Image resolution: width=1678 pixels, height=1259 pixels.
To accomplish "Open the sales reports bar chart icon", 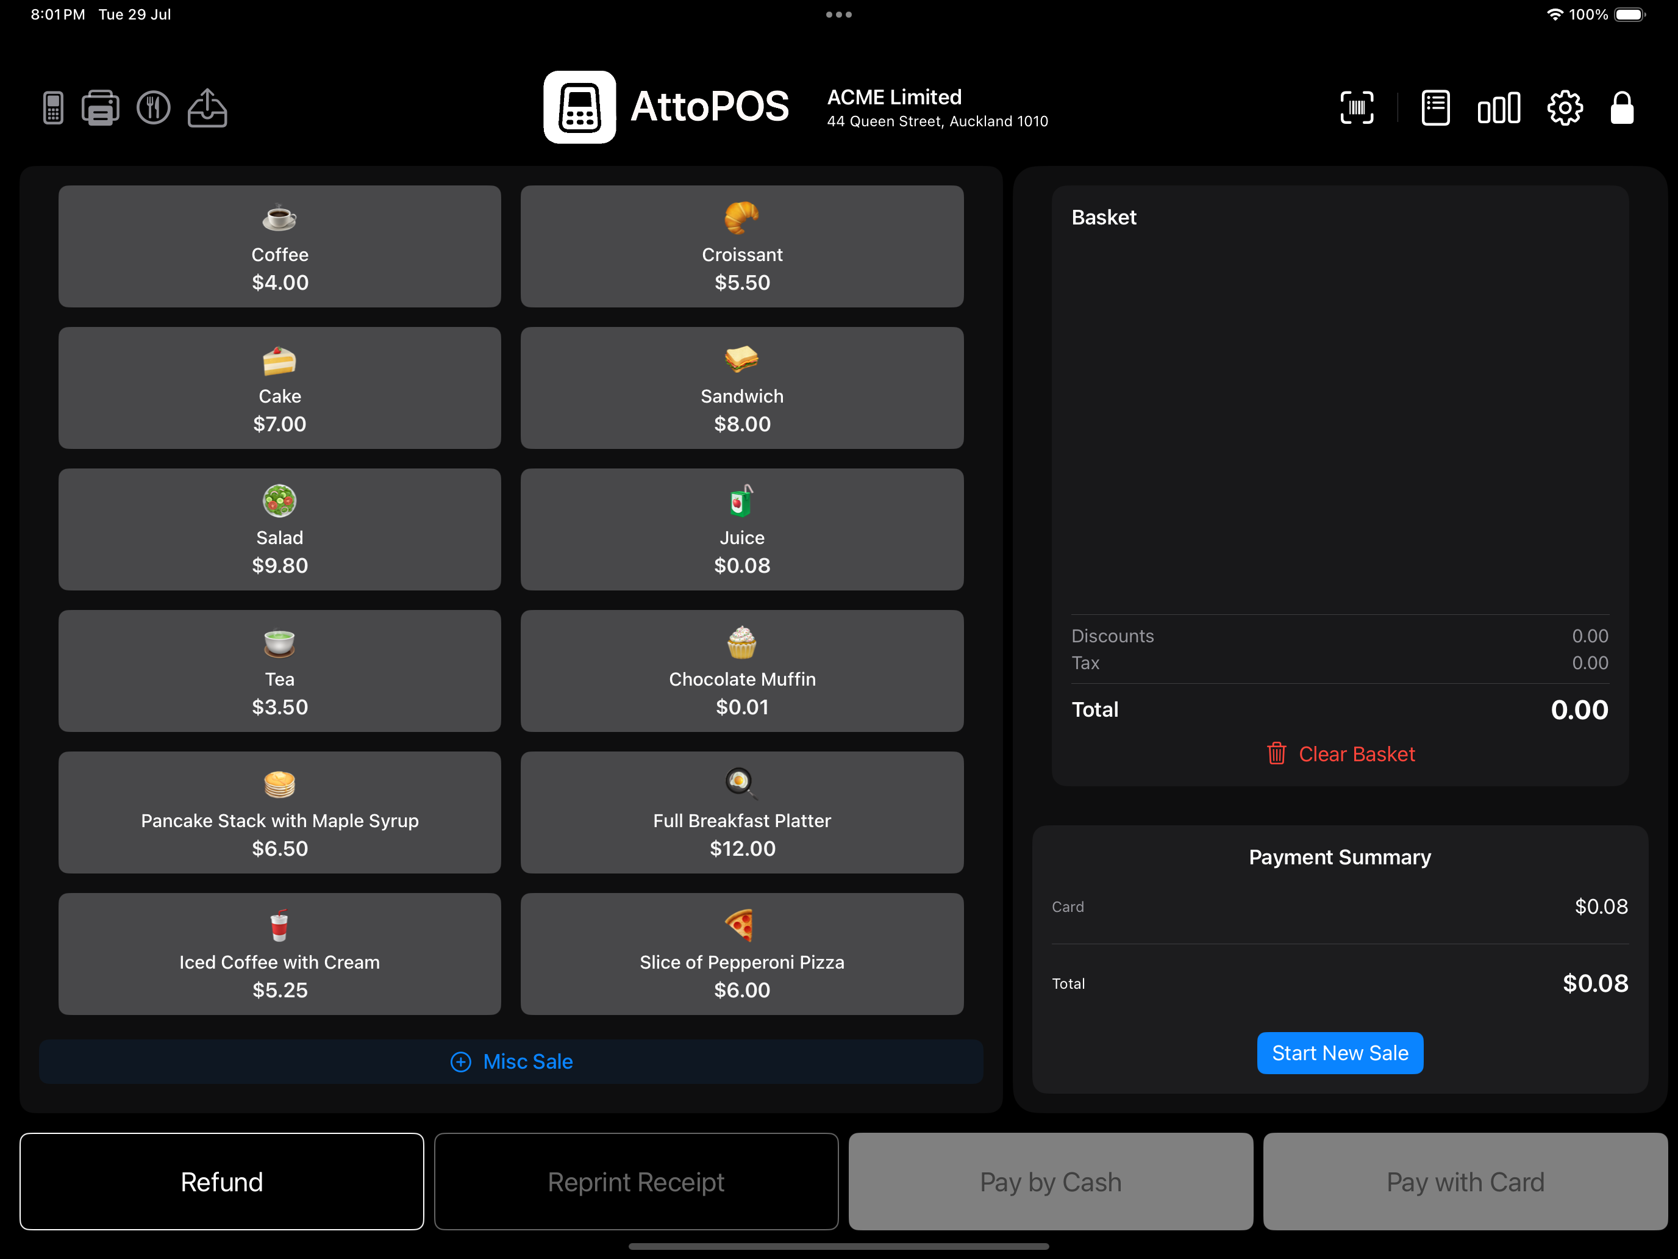I will click(1499, 108).
